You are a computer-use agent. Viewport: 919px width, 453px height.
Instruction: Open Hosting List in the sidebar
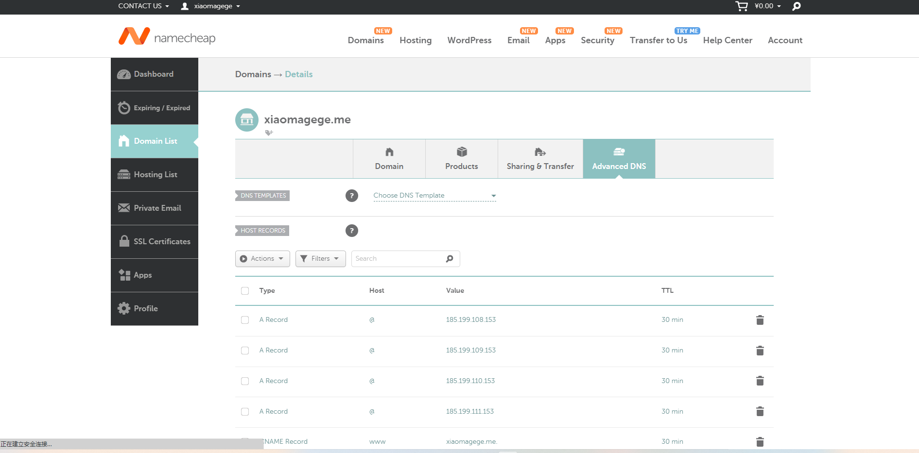[155, 175]
